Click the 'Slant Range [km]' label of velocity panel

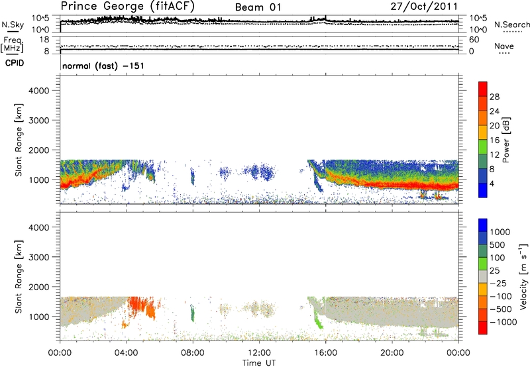(19, 277)
